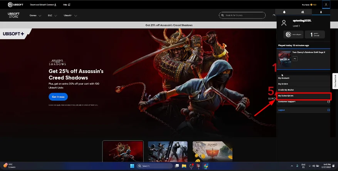Switch to the friends tab in the panel
Viewport: 338px width, 171px height.
pos(303,12)
